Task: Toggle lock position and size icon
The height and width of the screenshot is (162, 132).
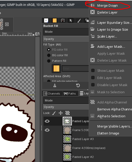Action: 61,113
